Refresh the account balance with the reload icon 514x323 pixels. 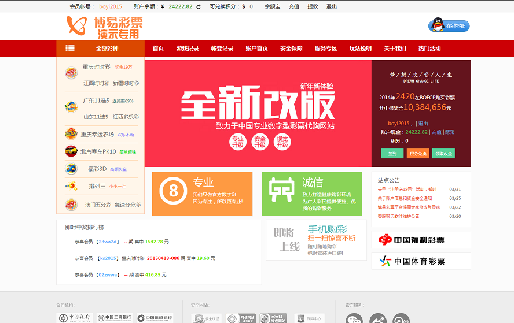(199, 7)
